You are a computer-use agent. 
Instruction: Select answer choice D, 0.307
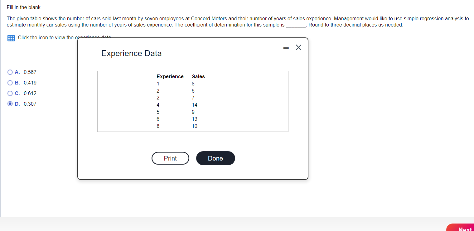pos(10,104)
